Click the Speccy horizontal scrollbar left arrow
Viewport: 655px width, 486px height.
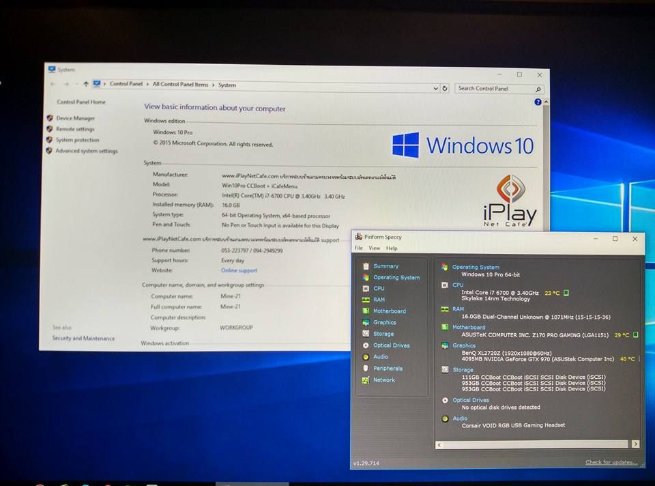(x=439, y=445)
